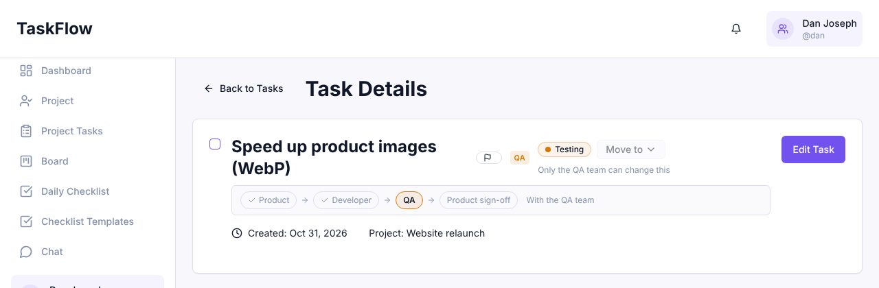Image resolution: width=879 pixels, height=288 pixels.
Task: Click the 'Task Details' heading
Action: [x=366, y=88]
